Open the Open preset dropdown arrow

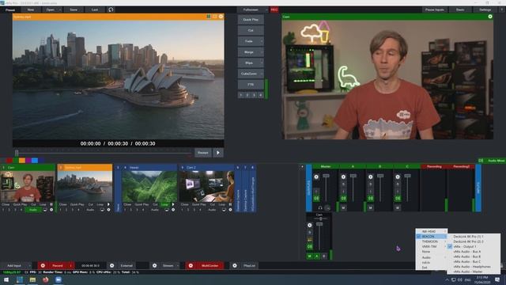pos(60,9)
